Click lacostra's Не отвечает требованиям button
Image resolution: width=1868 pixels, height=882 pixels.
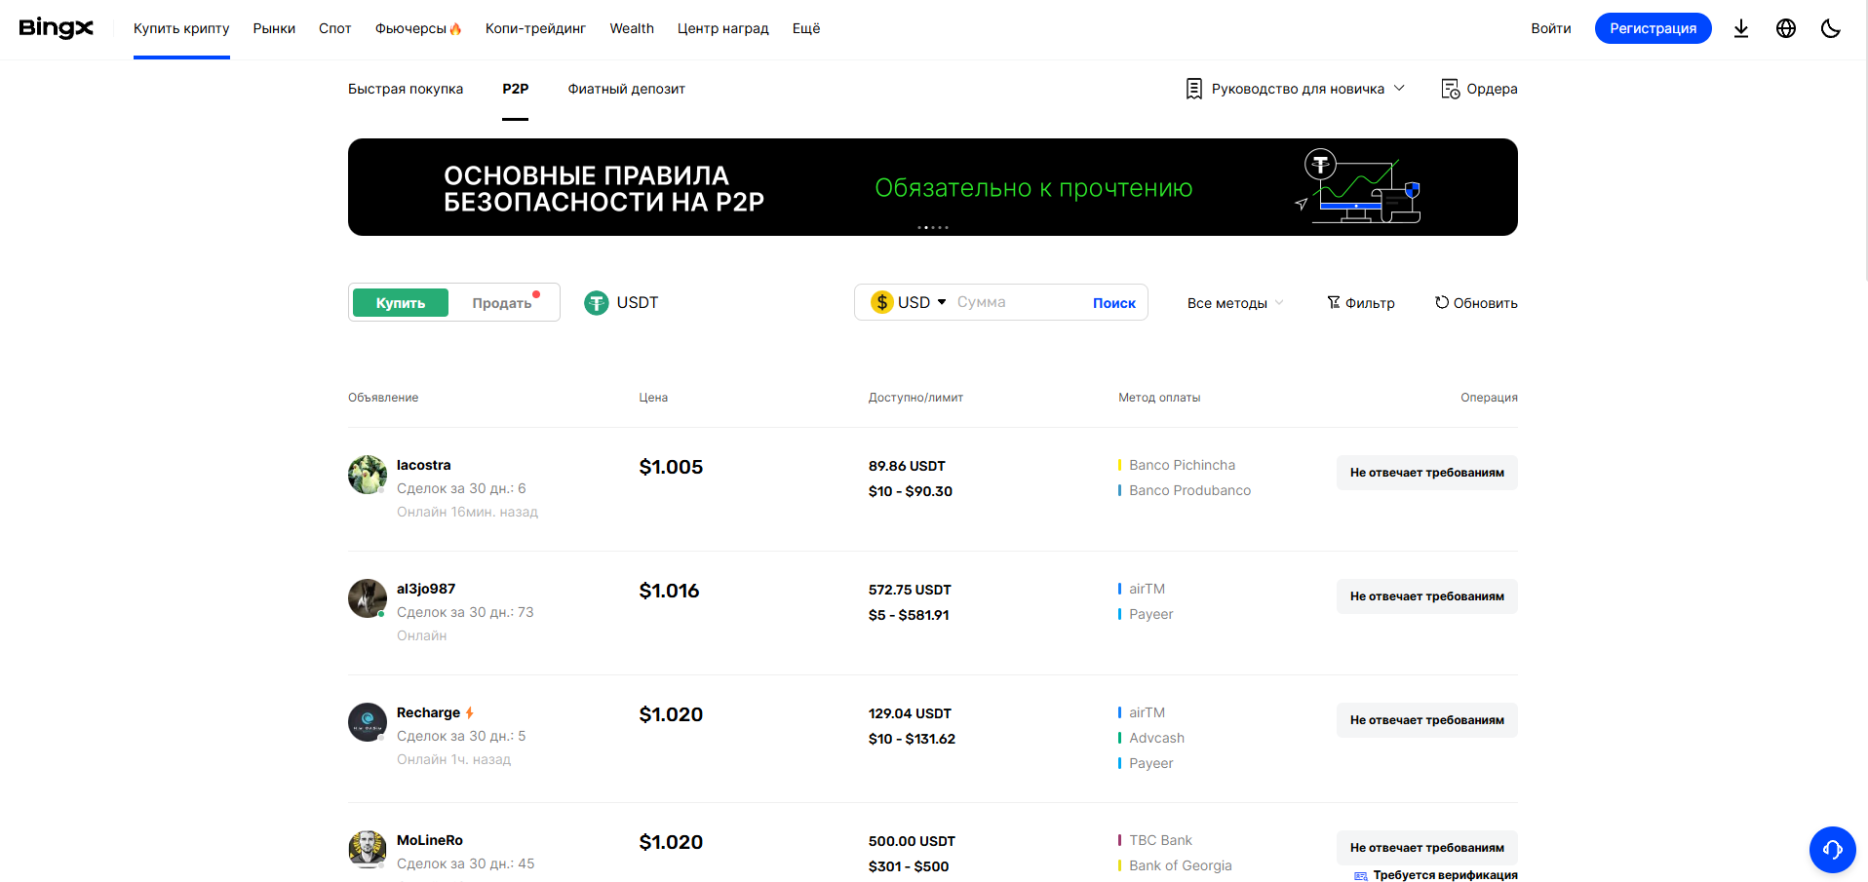pos(1427,473)
